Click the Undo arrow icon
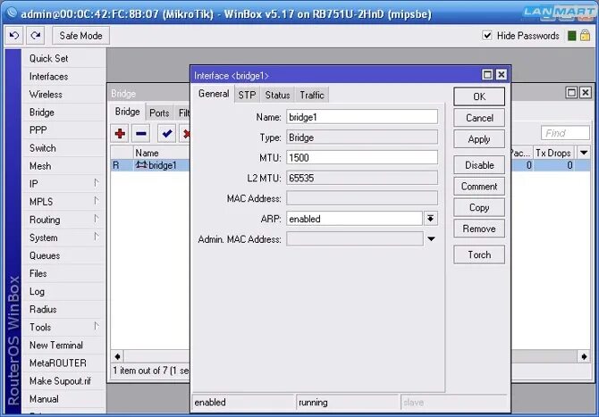 coord(14,36)
